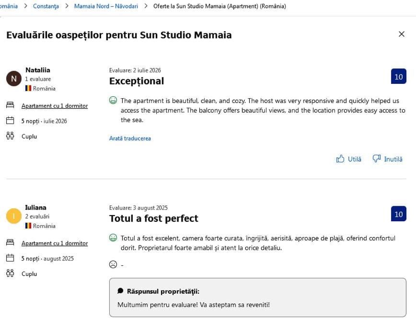This screenshot has width=416, height=319.
Task: Click the score badge on Exceptional review
Action: point(398,76)
